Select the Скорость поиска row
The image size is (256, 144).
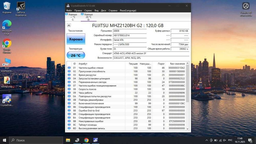[126, 89]
